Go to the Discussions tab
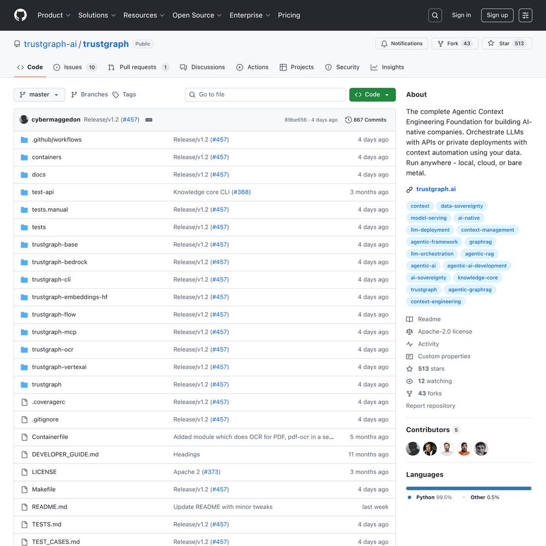 203,67
